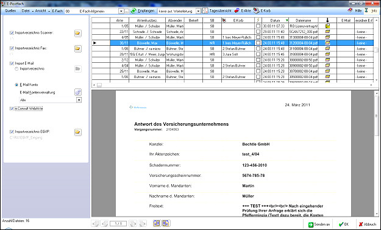Click the Empfangen receive icon
The image size is (381, 230).
[134, 11]
